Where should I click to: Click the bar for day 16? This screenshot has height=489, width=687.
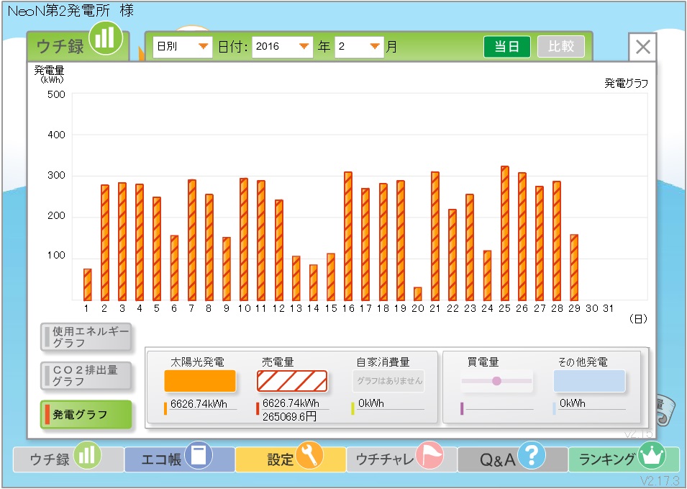coord(348,236)
